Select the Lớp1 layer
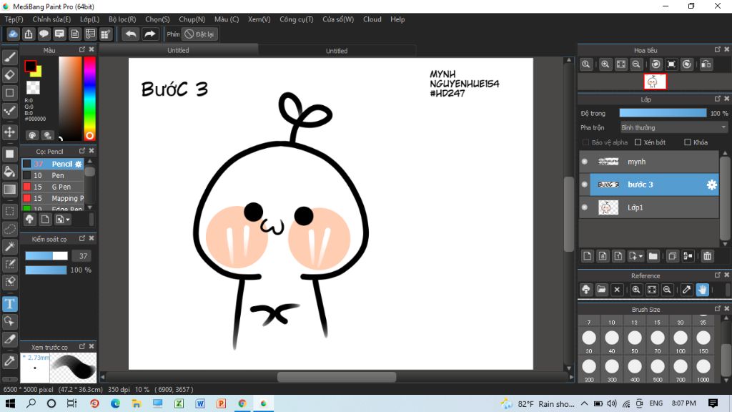Screen dimensions: 732x412 (649, 207)
